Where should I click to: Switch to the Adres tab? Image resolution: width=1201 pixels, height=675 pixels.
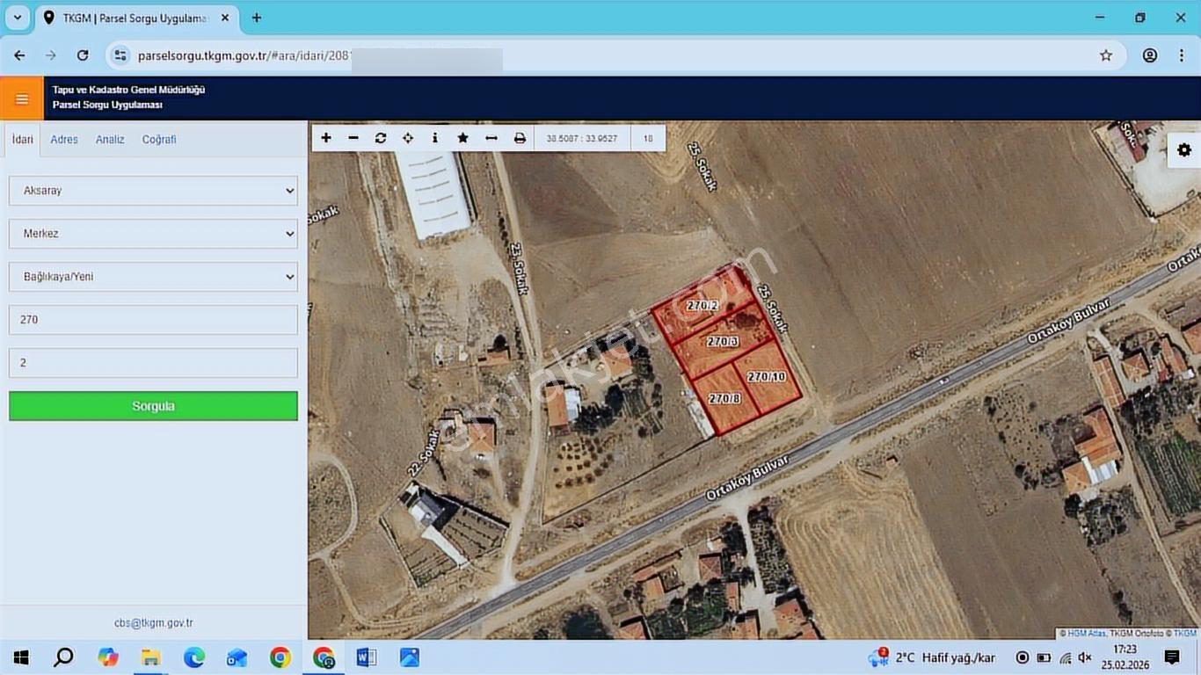(x=64, y=140)
